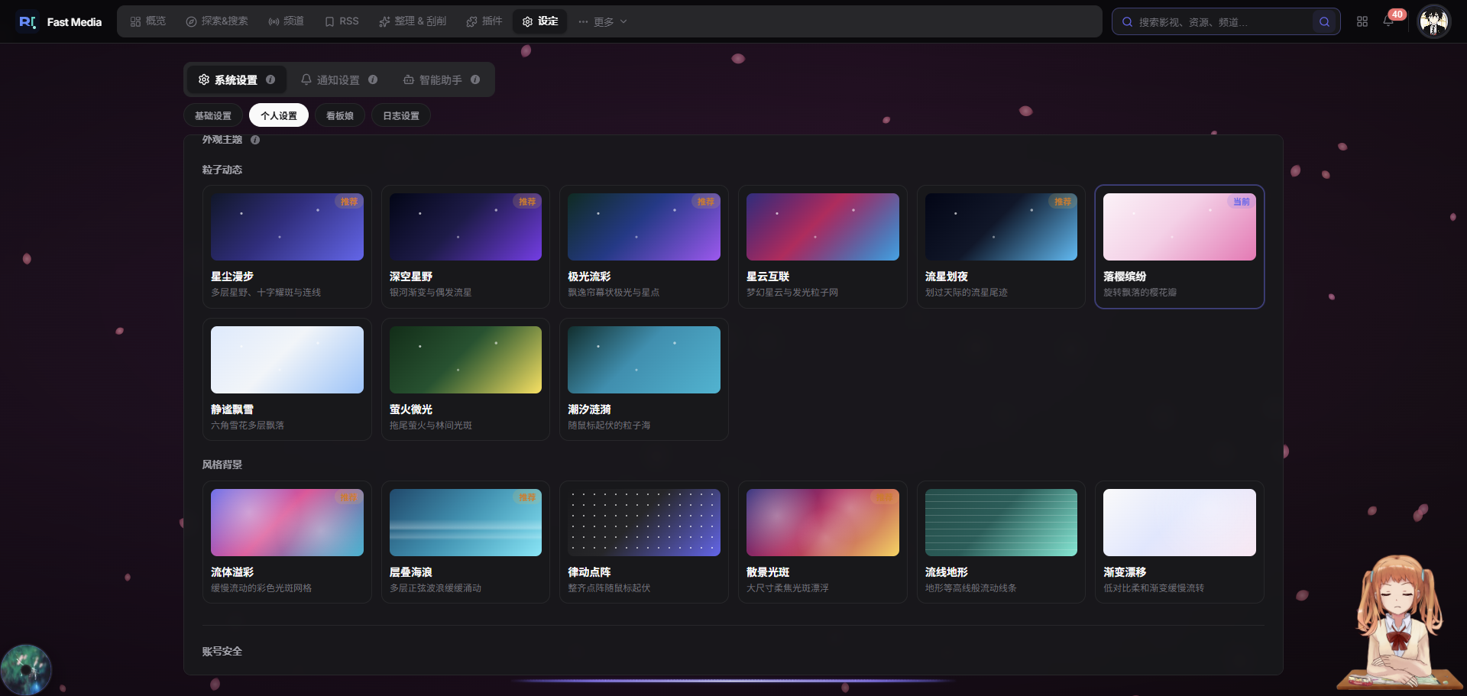Select the 日志设置 sub-tab
Image resolution: width=1467 pixels, height=696 pixels.
[401, 115]
